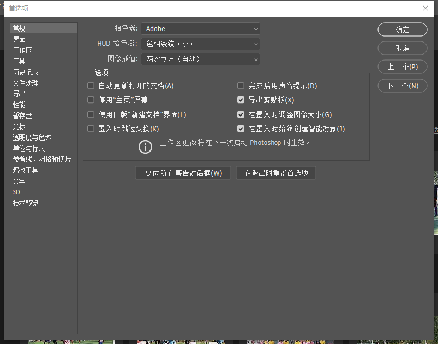Enable 完成后用声音提示 option
Screen dimensions: 438x344
point(241,85)
